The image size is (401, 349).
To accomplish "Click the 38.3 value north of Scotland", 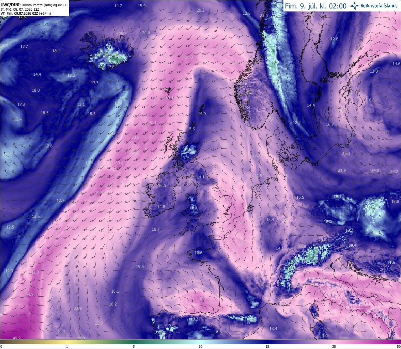I will tap(189, 57).
